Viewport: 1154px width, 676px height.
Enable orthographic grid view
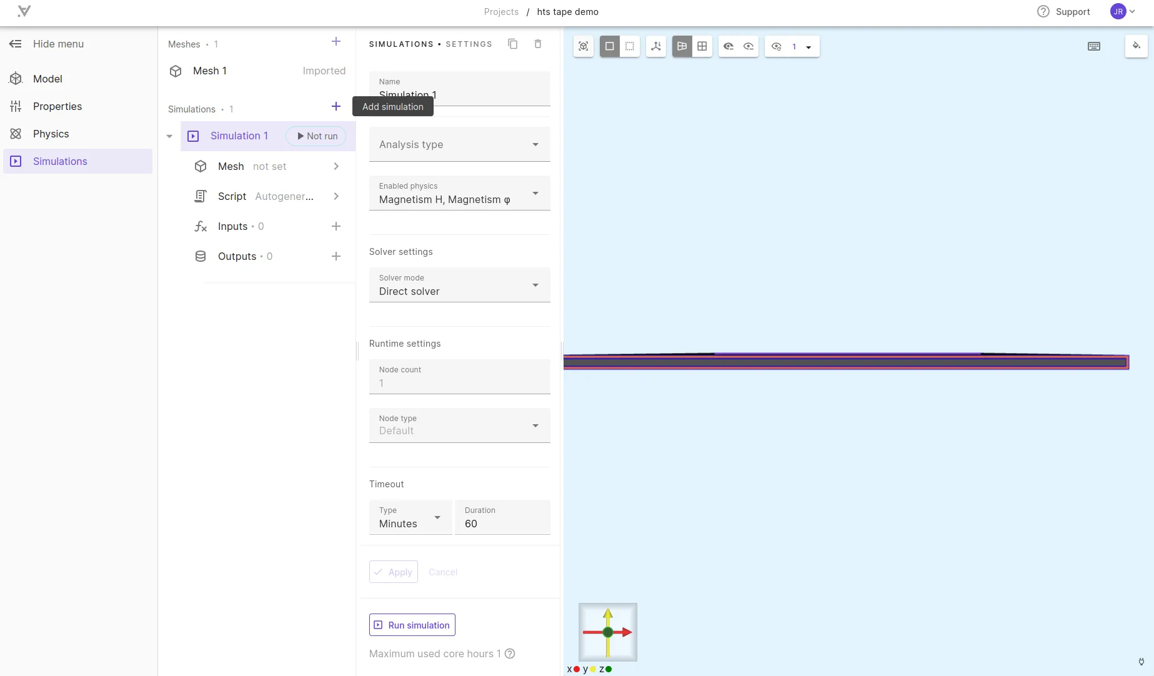(x=702, y=46)
